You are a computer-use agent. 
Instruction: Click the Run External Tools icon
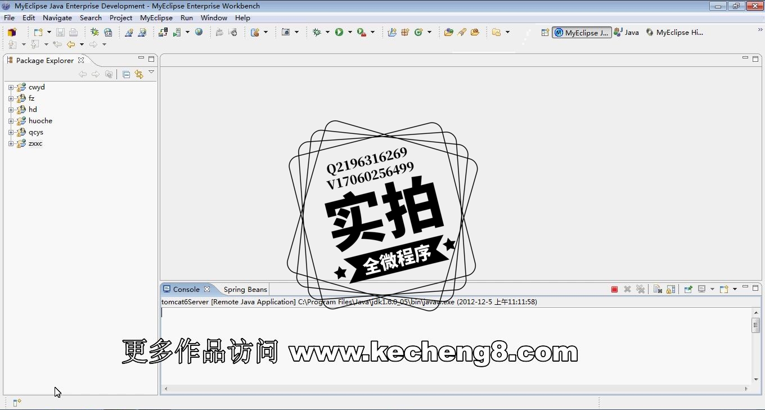pos(362,32)
